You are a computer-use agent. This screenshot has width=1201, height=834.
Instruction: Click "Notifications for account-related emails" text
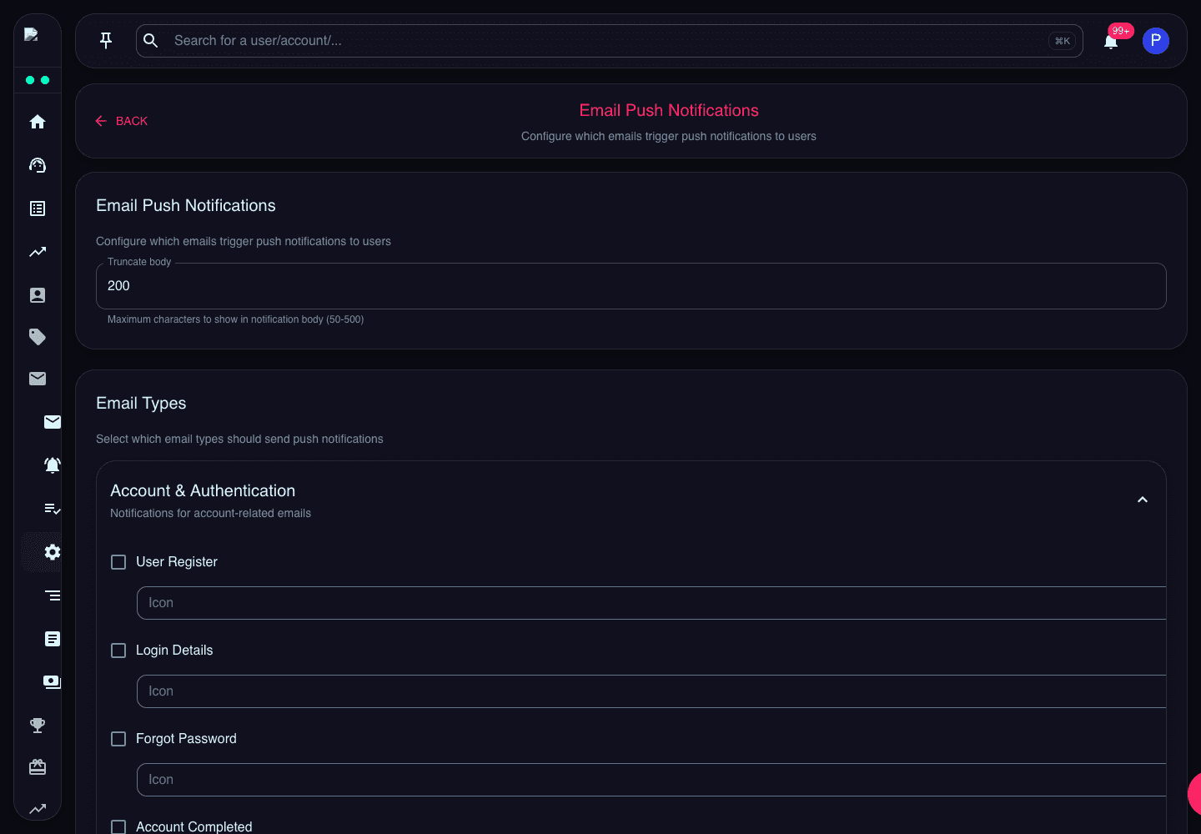(x=210, y=513)
